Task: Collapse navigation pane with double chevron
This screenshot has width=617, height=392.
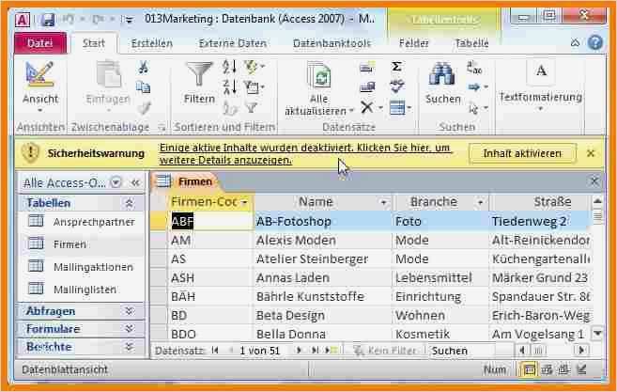Action: [136, 182]
